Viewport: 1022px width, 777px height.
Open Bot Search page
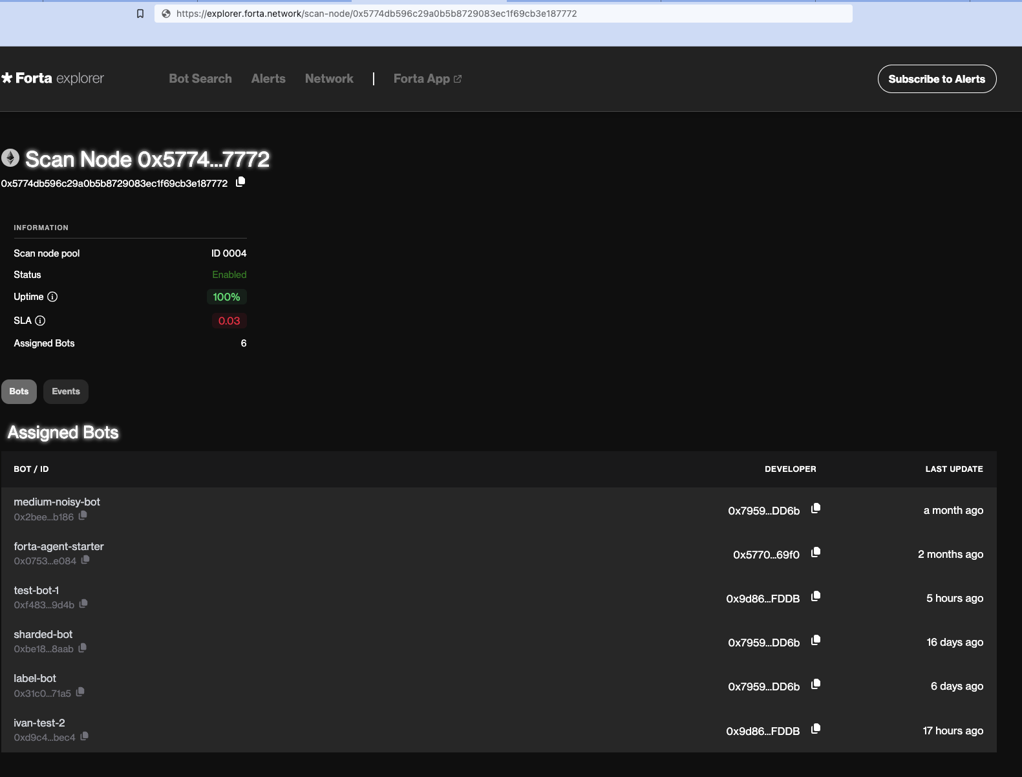click(x=200, y=78)
